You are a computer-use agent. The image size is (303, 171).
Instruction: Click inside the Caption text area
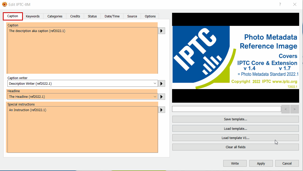(83, 50)
